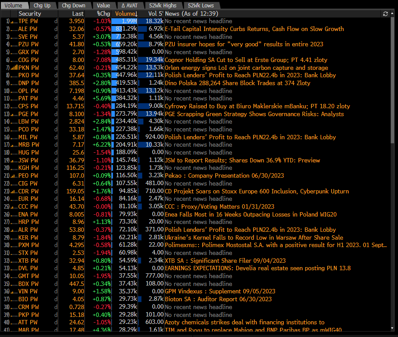Open the Ukraine's Kernel Falls headline

[254, 237]
